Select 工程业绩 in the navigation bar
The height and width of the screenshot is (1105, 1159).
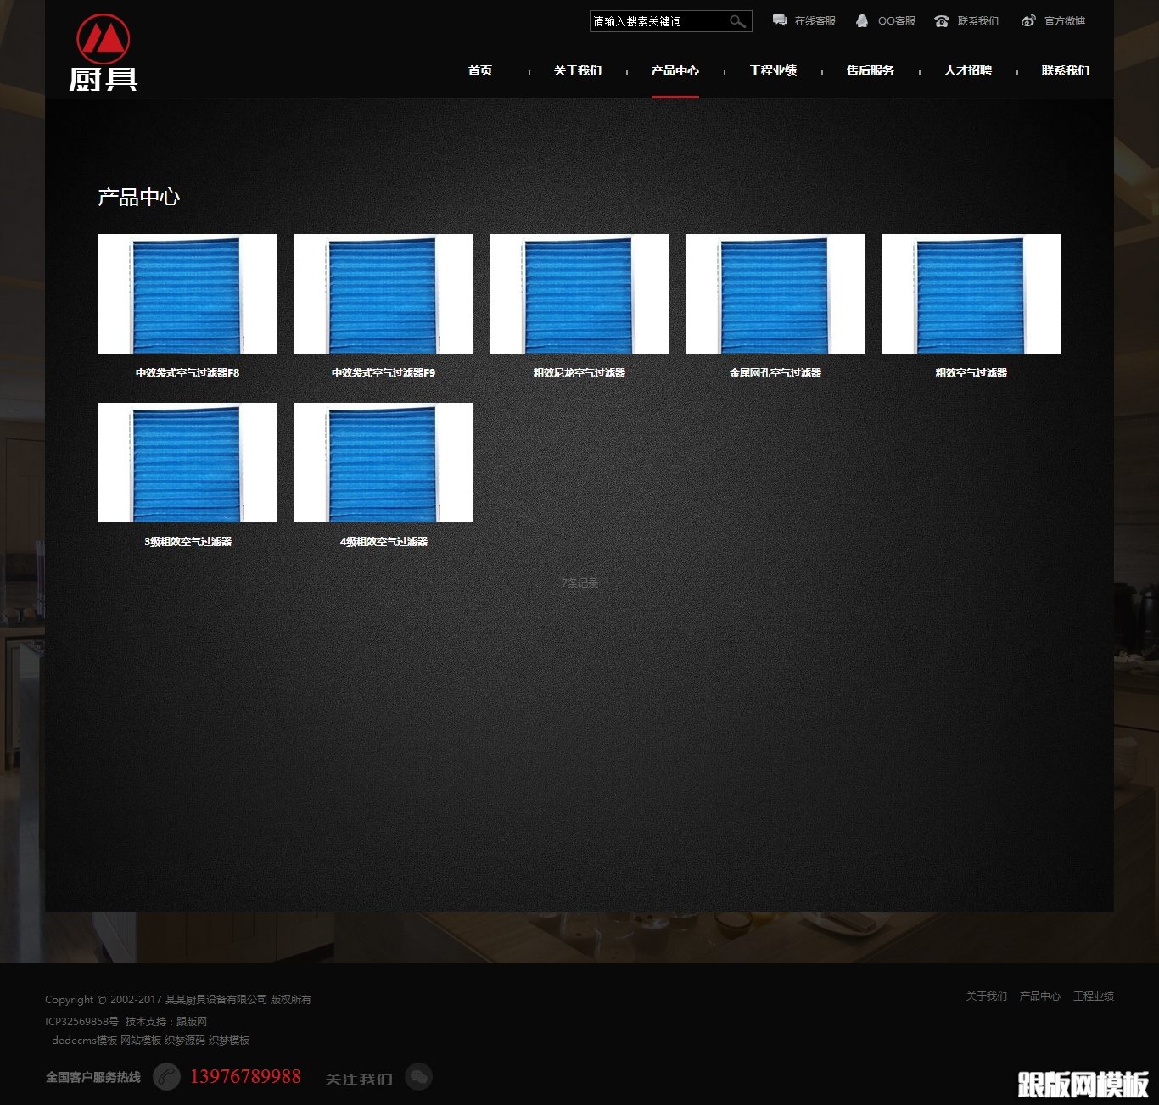pos(773,70)
